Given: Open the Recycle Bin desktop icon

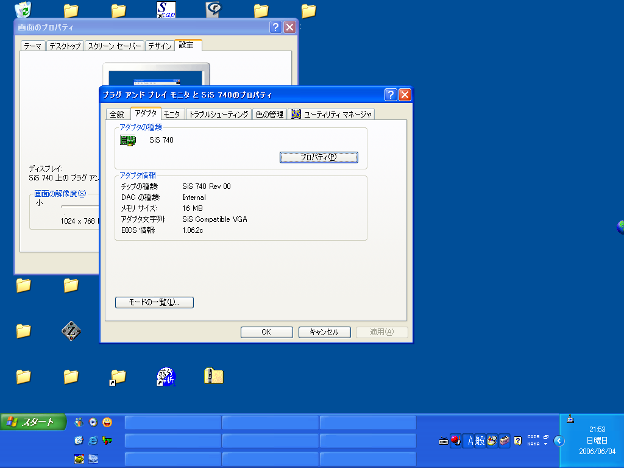Looking at the screenshot, I should [x=23, y=9].
